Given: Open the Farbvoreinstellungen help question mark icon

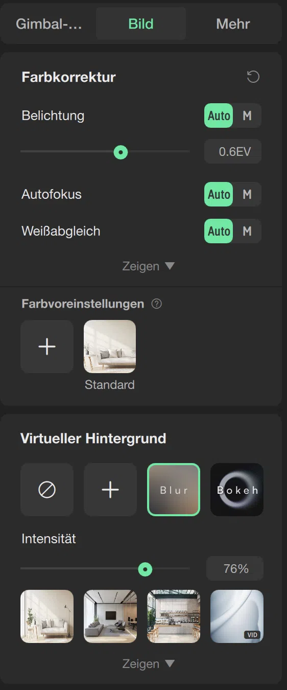Looking at the screenshot, I should click(157, 304).
